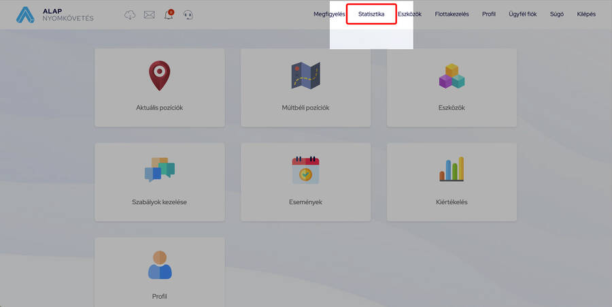Log out using Kilépés
The image size is (612, 307).
tap(585, 14)
